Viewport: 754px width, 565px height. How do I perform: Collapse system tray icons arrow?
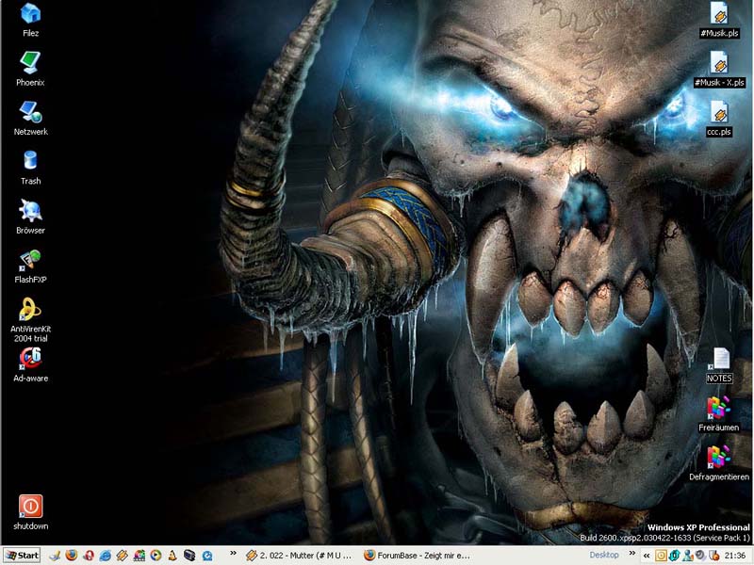pos(647,556)
